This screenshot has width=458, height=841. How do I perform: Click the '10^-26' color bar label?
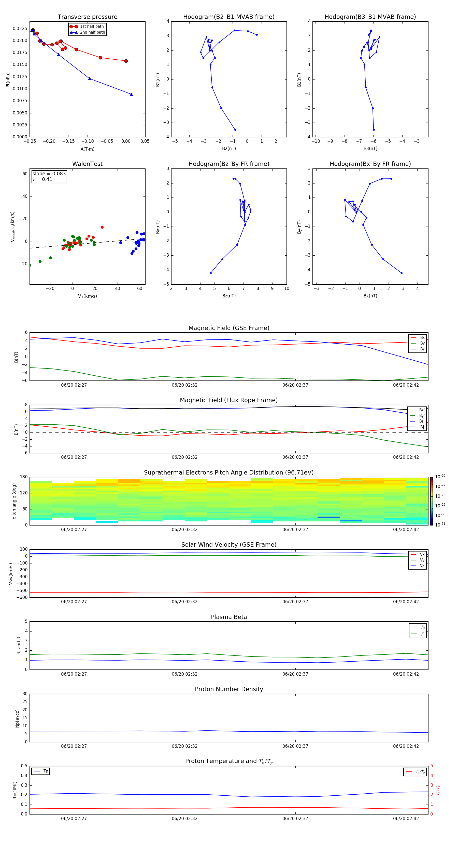tap(440, 477)
